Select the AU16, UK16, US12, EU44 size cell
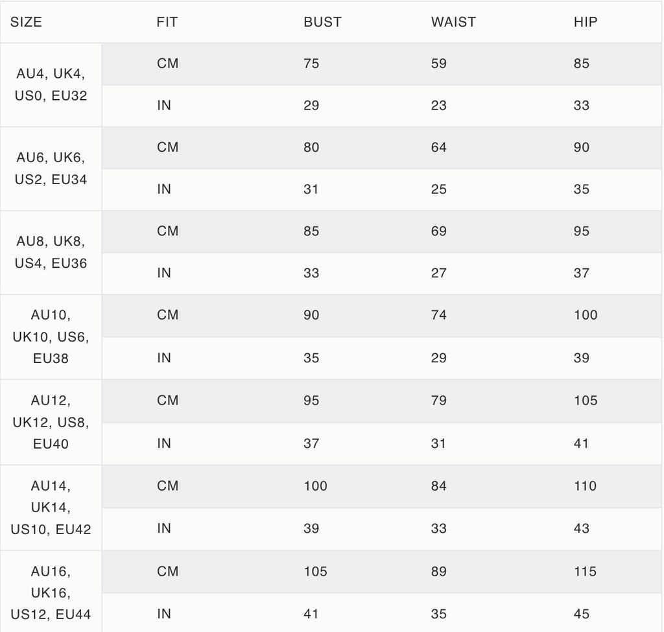The image size is (664, 632). click(51, 592)
